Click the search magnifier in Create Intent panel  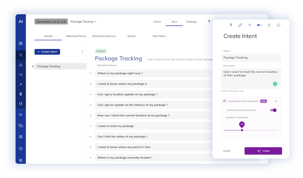coord(250,25)
